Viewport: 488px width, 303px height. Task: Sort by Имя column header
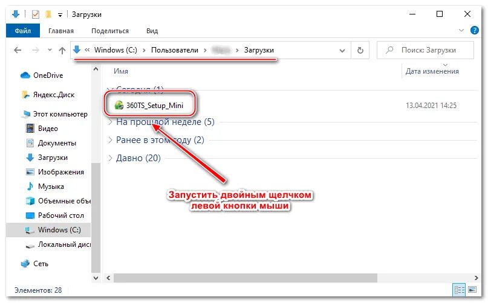pyautogui.click(x=121, y=71)
